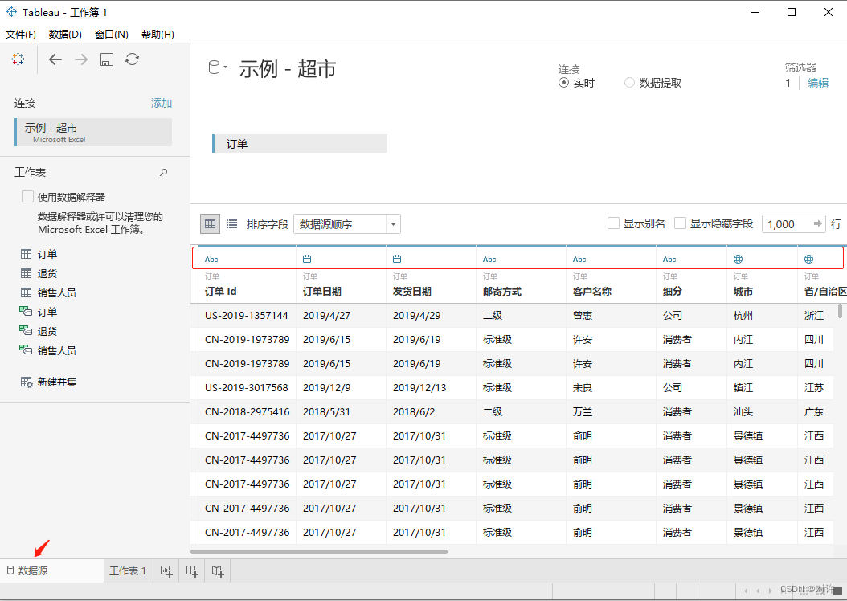Open the 文件(F) menu
Viewport: 847px width, 601px height.
[x=21, y=35]
